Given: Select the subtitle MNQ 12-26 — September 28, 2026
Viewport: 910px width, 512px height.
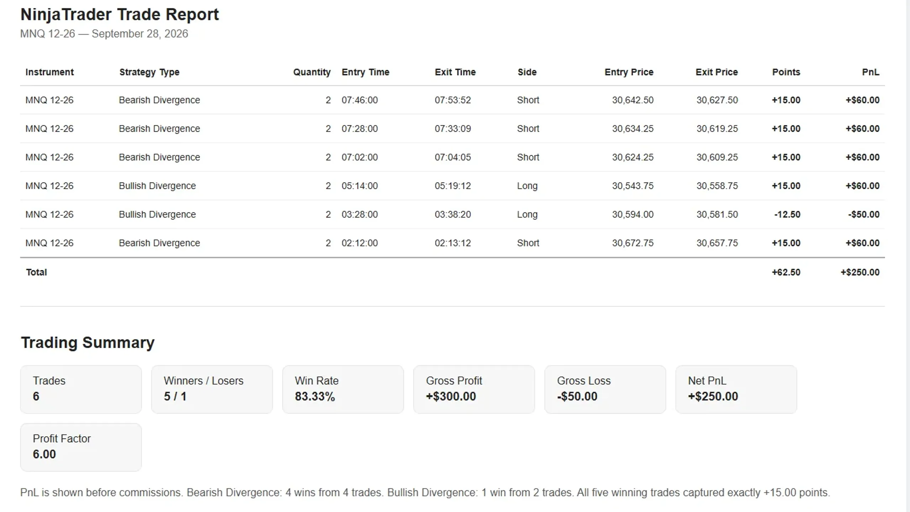Looking at the screenshot, I should point(104,34).
